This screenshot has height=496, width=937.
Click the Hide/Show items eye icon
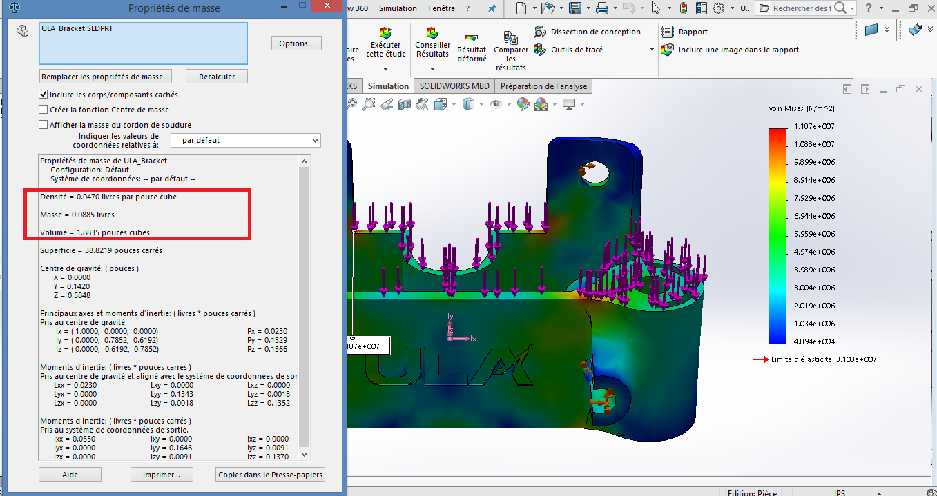pos(495,104)
